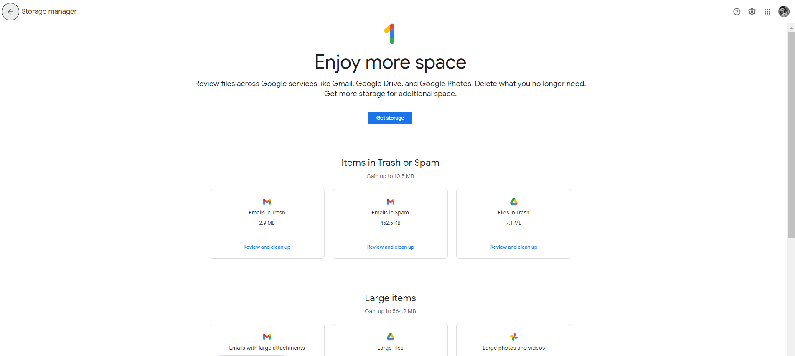Click Drive icon in Files in Trash card

click(x=513, y=202)
